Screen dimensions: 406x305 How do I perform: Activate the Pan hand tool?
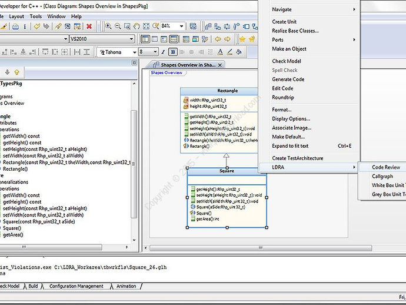[x=137, y=26]
